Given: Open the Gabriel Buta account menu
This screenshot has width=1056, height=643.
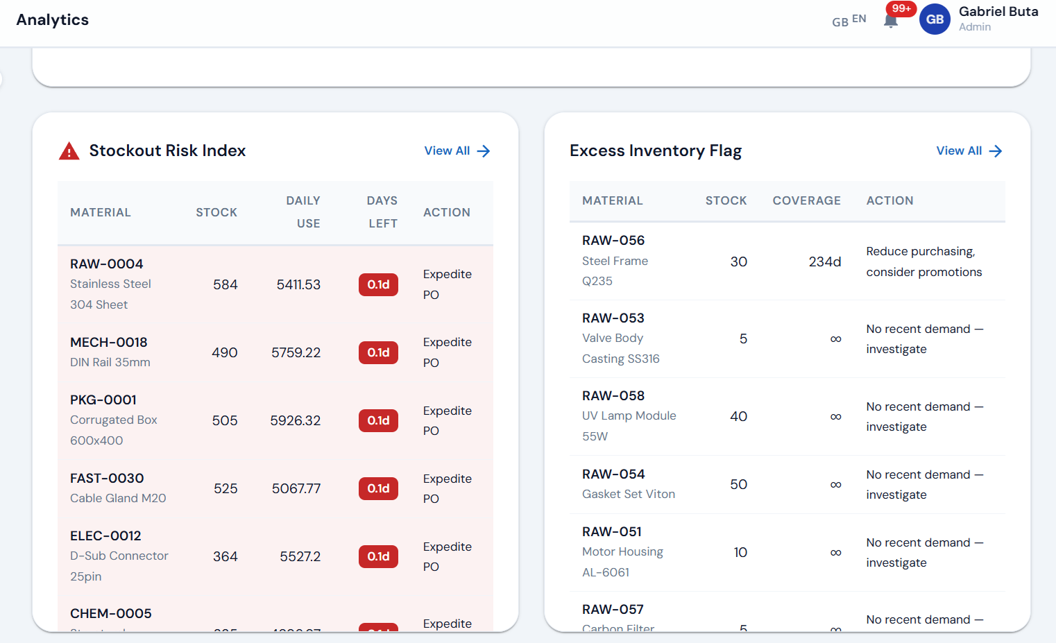Looking at the screenshot, I should tap(998, 11).
